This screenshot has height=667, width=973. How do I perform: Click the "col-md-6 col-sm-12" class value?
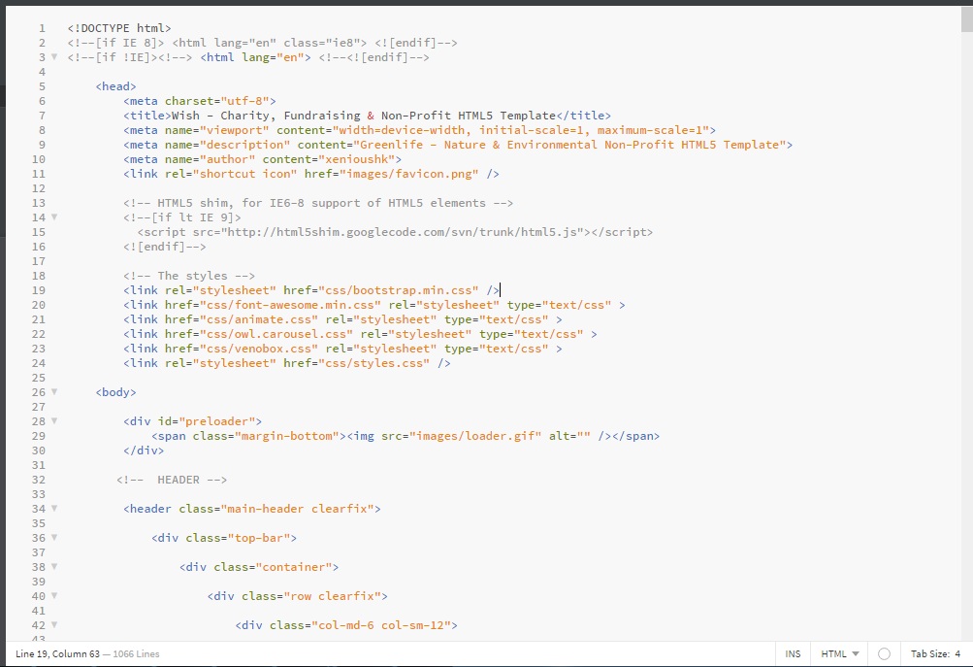381,625
